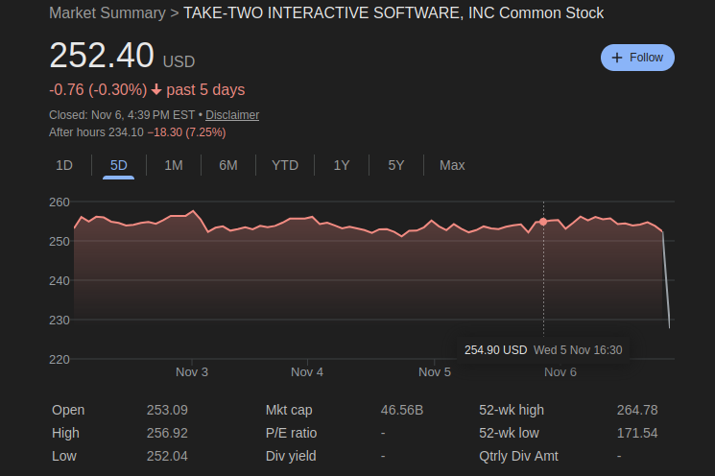Viewport: 715px width, 476px height.
Task: Click the after hours change -18.30 (7.25%)
Action: (x=186, y=132)
